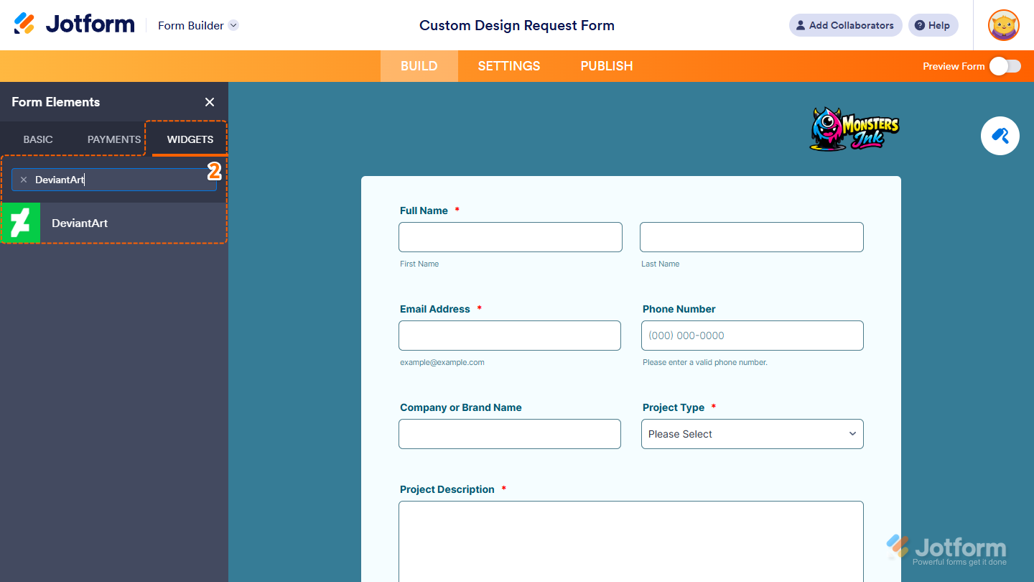Click the Jotform logo

pyautogui.click(x=74, y=23)
